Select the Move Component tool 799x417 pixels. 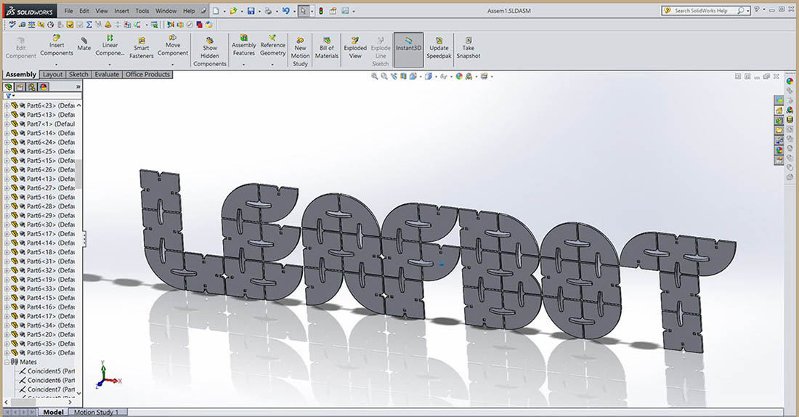pyautogui.click(x=173, y=46)
